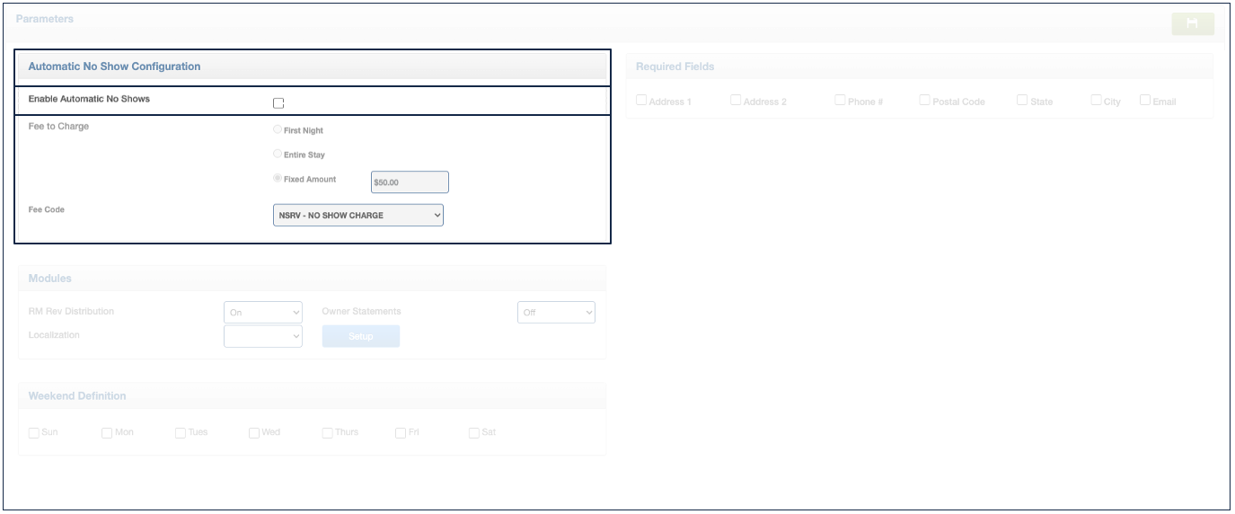Open Owner Statements dropdown
The width and height of the screenshot is (1235, 514).
coord(556,312)
